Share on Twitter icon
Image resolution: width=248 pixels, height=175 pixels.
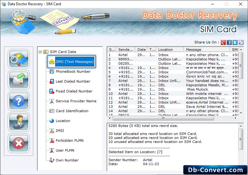tap(235, 43)
